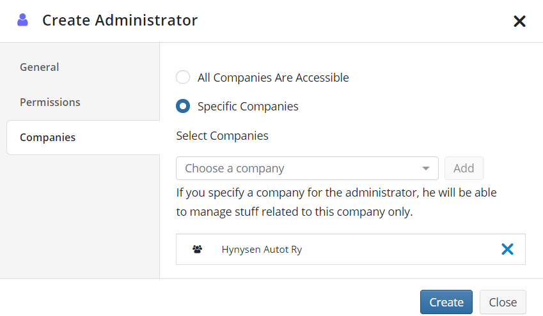The height and width of the screenshot is (316, 543).
Task: Select the All Companies Are Accessible radio
Action: tap(183, 77)
